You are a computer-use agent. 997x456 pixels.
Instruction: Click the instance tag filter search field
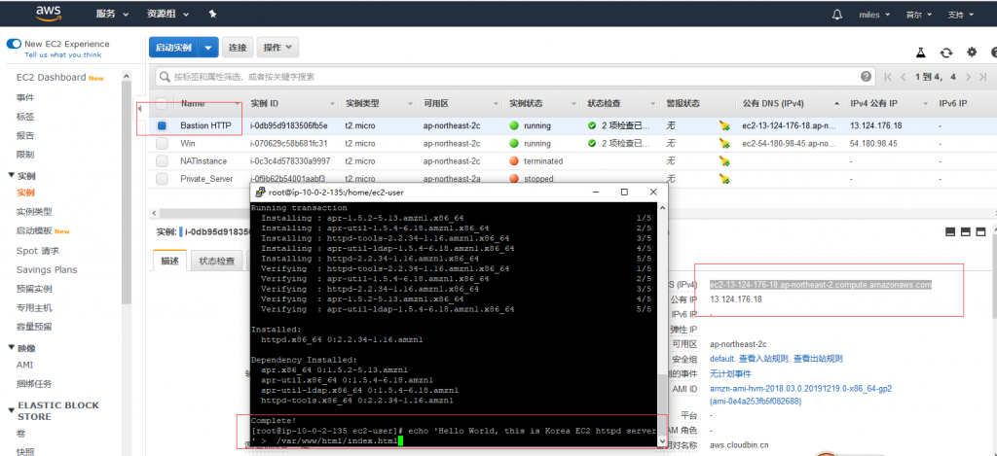click(x=516, y=77)
